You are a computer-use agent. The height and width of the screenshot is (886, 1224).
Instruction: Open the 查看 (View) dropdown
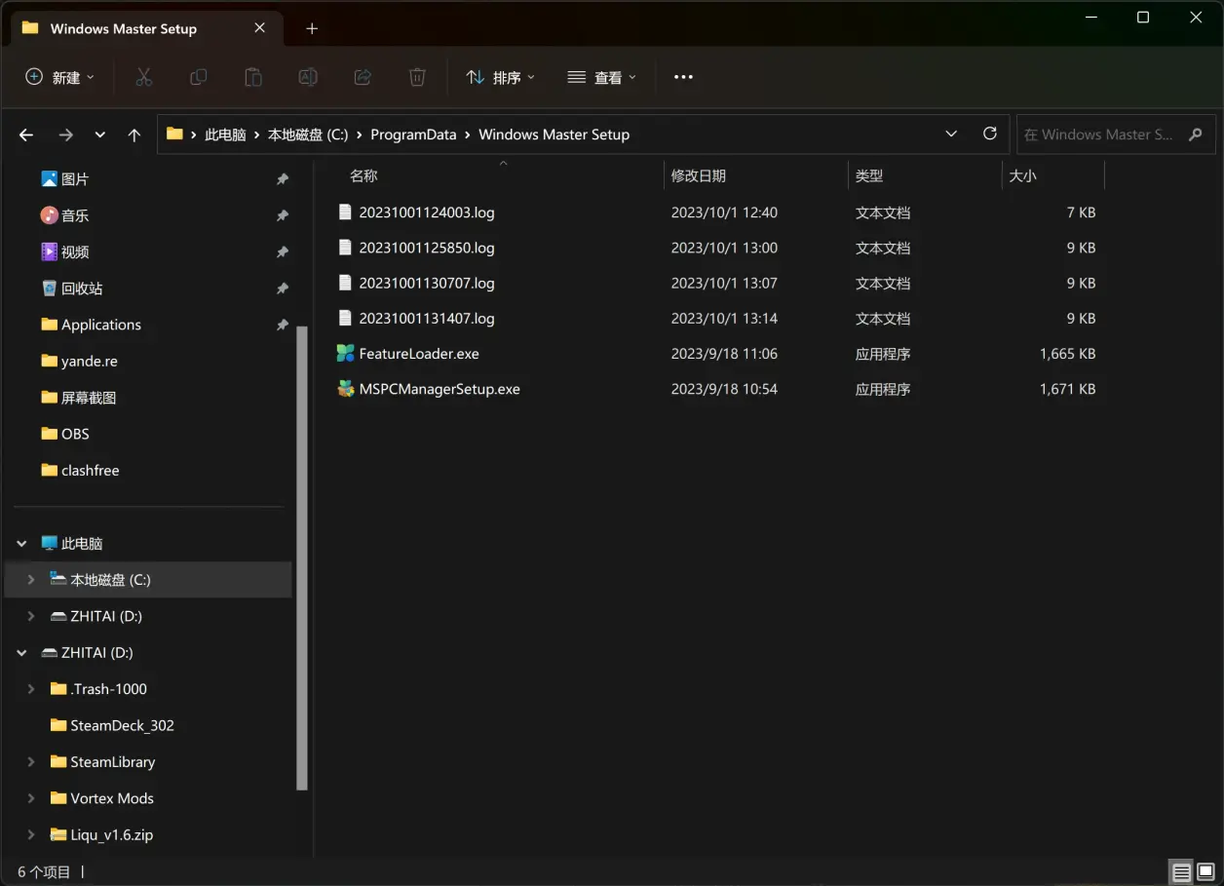[x=602, y=77]
